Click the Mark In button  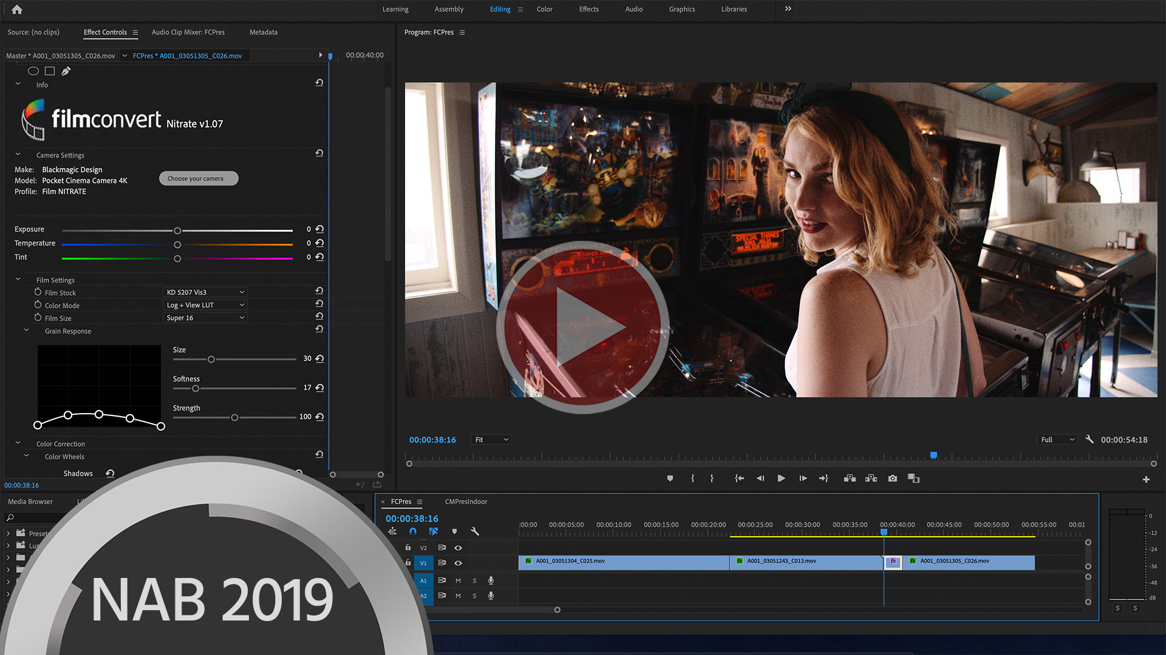[x=692, y=479]
